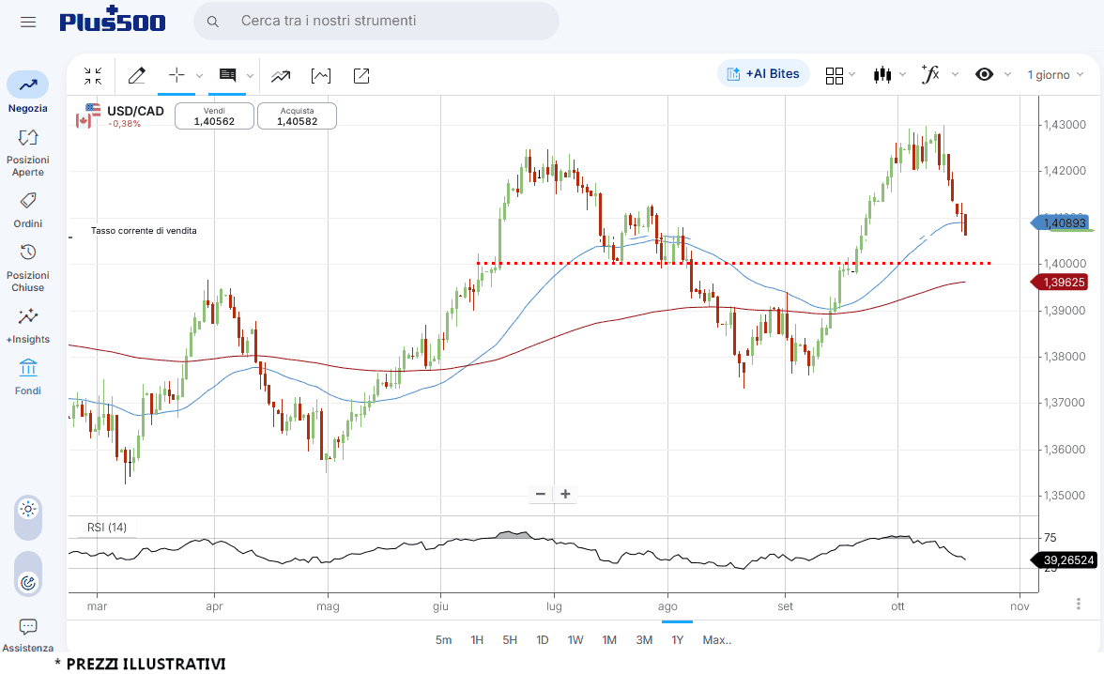Viewport: 1104px width, 674px height.
Task: Open Posizioni Aperte in sidebar
Action: [x=28, y=153]
